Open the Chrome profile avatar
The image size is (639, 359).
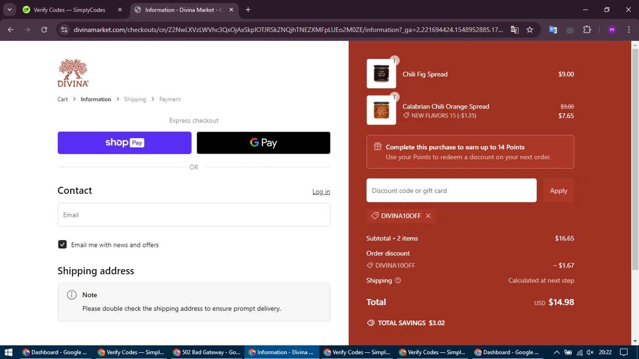pos(612,29)
